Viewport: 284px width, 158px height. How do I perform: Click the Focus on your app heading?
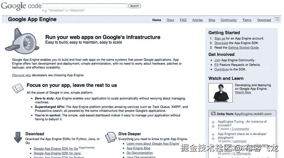[x=72, y=85]
